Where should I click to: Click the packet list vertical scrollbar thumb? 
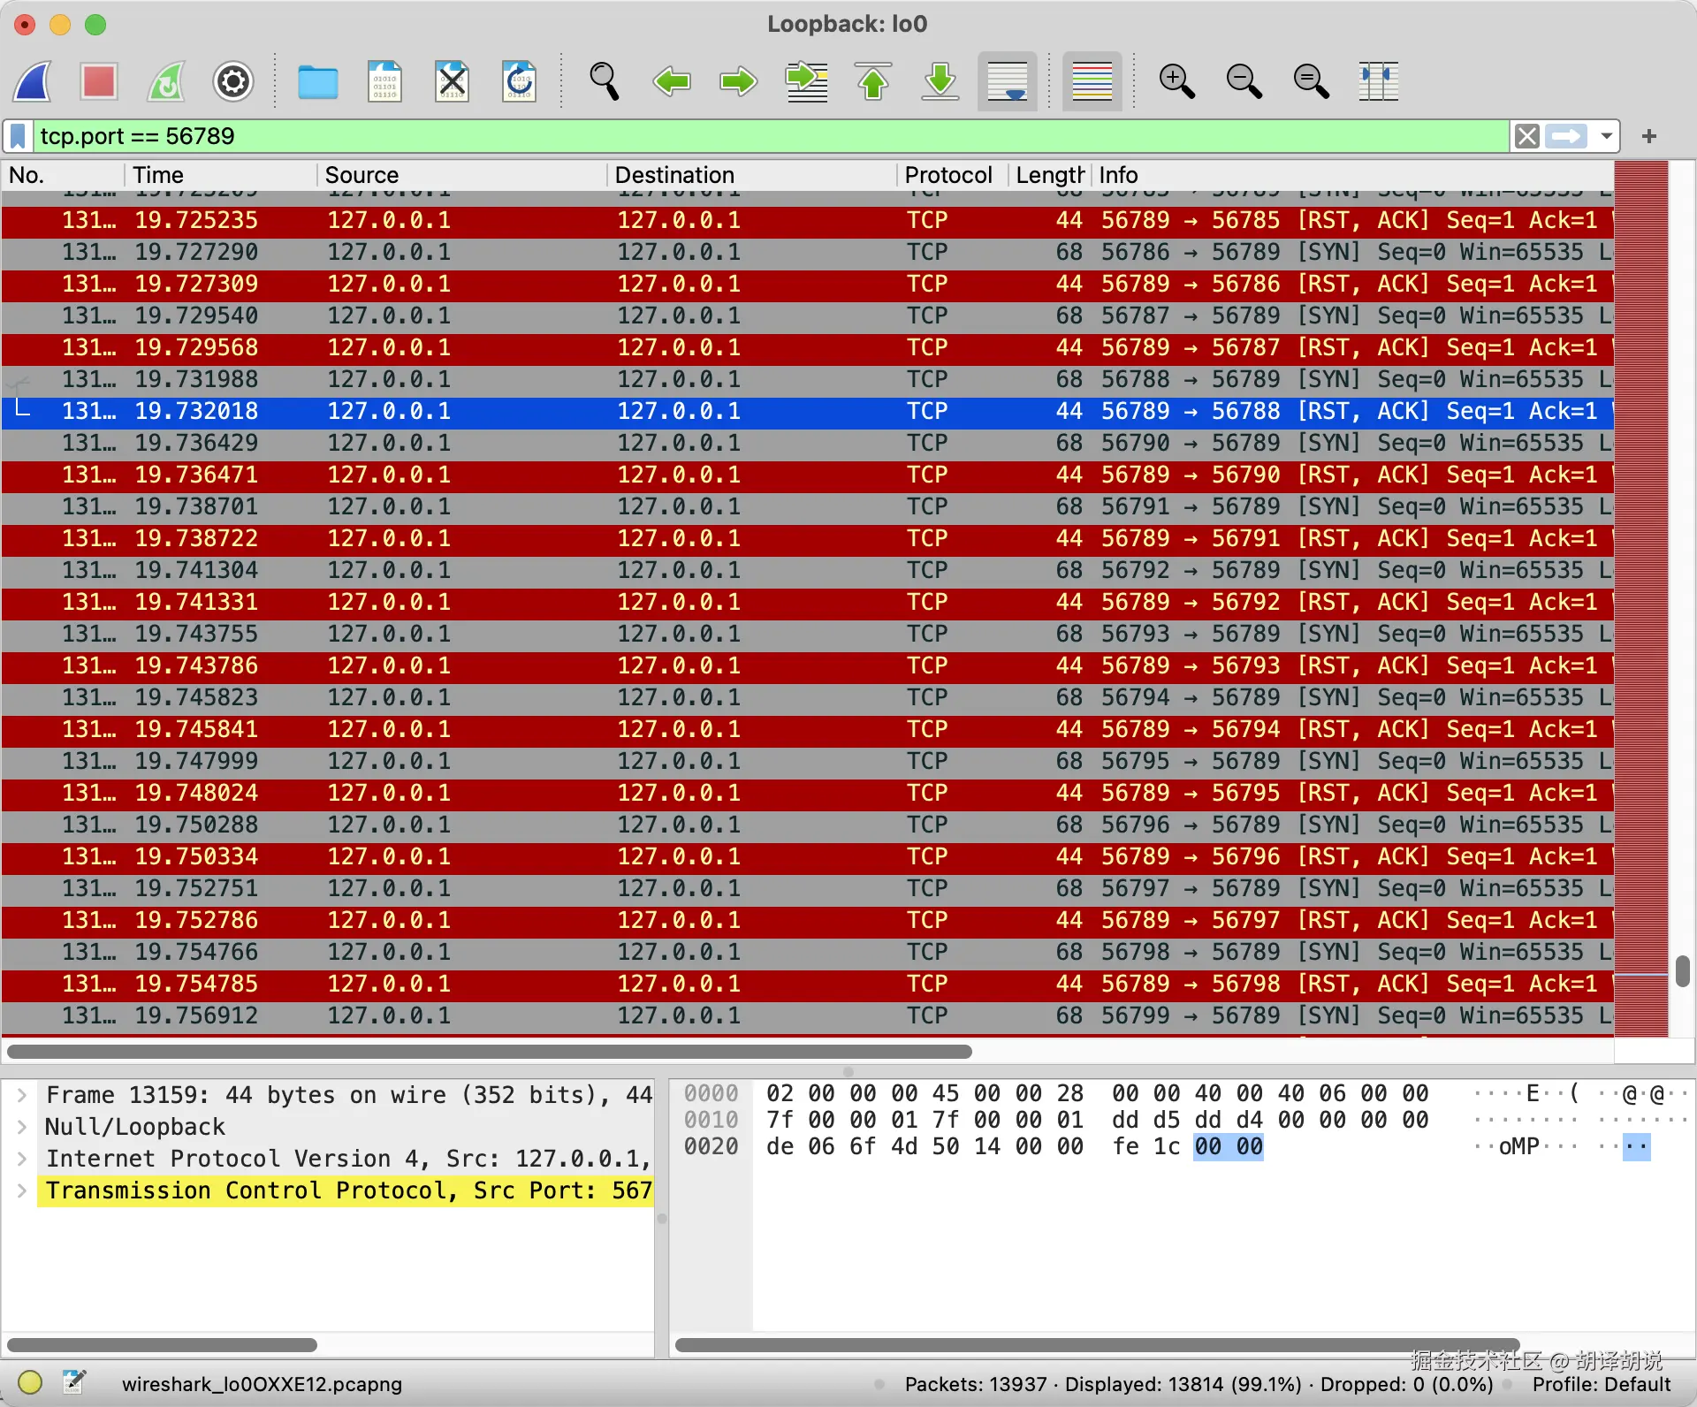coord(1682,970)
